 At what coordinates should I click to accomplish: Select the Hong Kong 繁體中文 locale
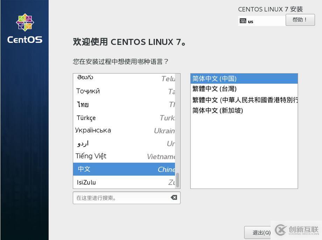(244, 100)
